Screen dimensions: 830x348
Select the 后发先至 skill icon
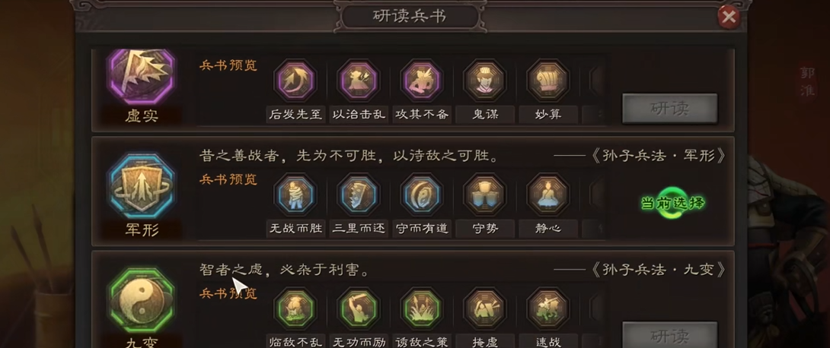[x=295, y=81]
